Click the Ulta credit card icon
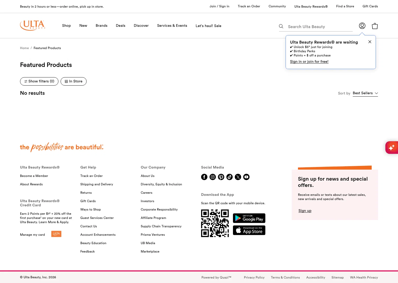The height and width of the screenshot is (283, 398). point(56,234)
